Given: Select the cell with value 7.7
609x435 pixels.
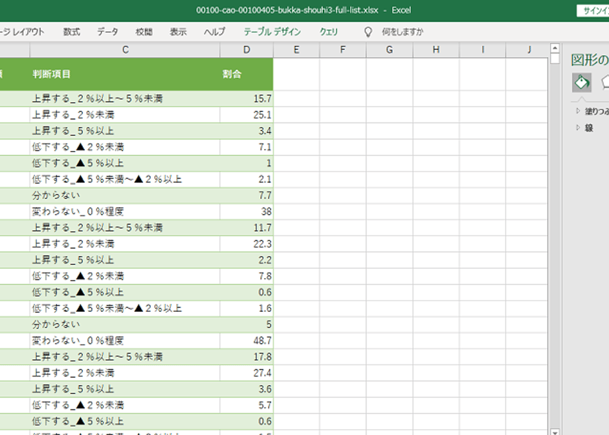Looking at the screenshot, I should click(x=246, y=195).
